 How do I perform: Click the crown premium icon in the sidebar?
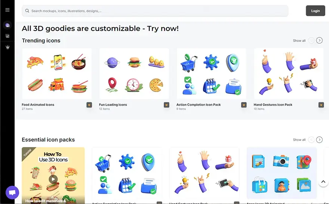(7, 47)
